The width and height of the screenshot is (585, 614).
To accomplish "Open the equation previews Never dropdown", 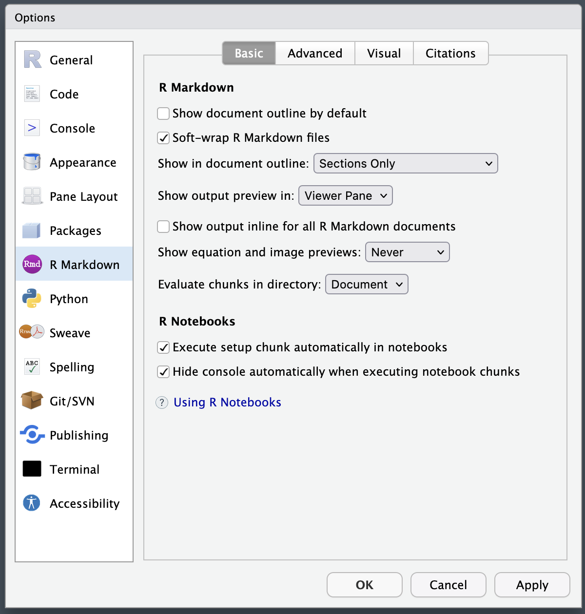I will tap(408, 252).
